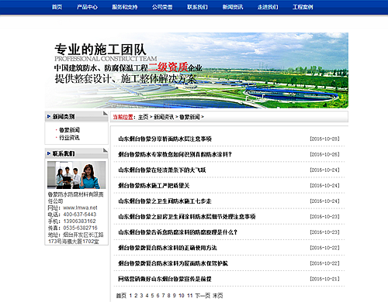Open the 产品中心 navigation menu
The image size is (388, 302).
(87, 7)
